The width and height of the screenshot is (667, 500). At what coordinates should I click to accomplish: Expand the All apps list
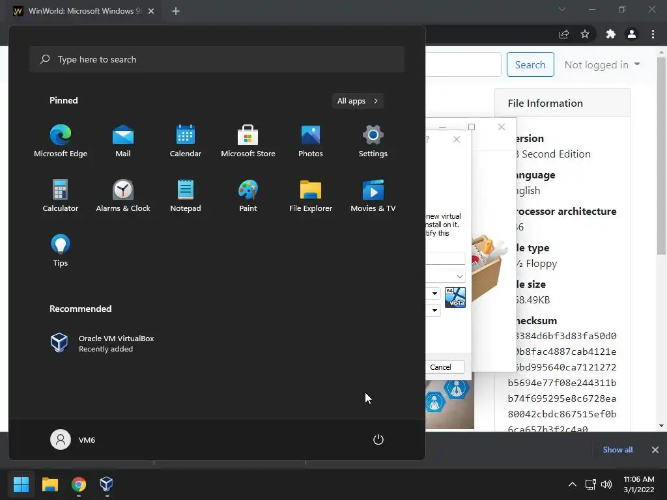(x=358, y=101)
